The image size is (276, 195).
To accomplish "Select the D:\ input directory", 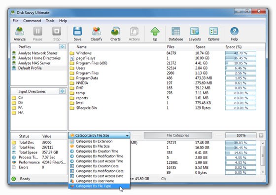I will coord(21,103).
